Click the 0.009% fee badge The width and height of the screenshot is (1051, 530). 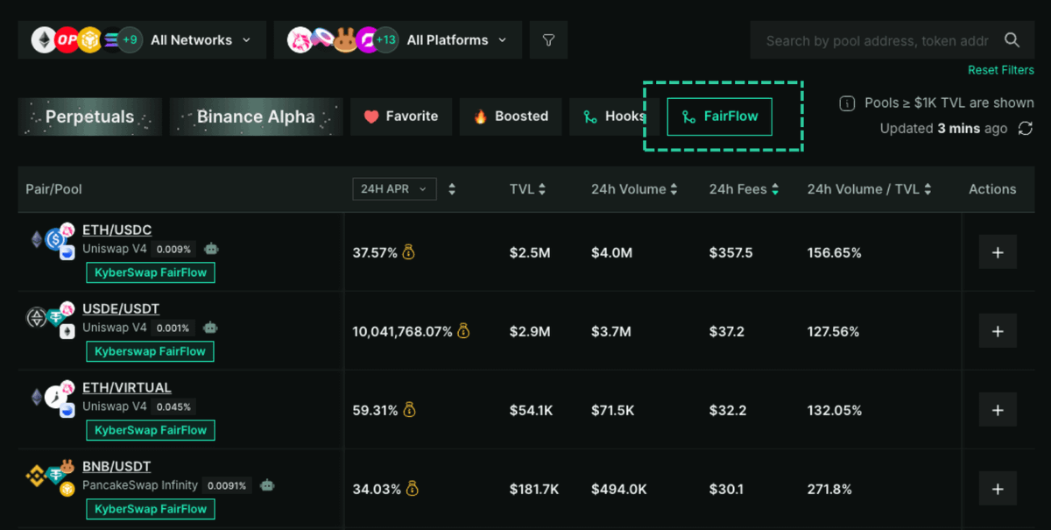click(175, 249)
